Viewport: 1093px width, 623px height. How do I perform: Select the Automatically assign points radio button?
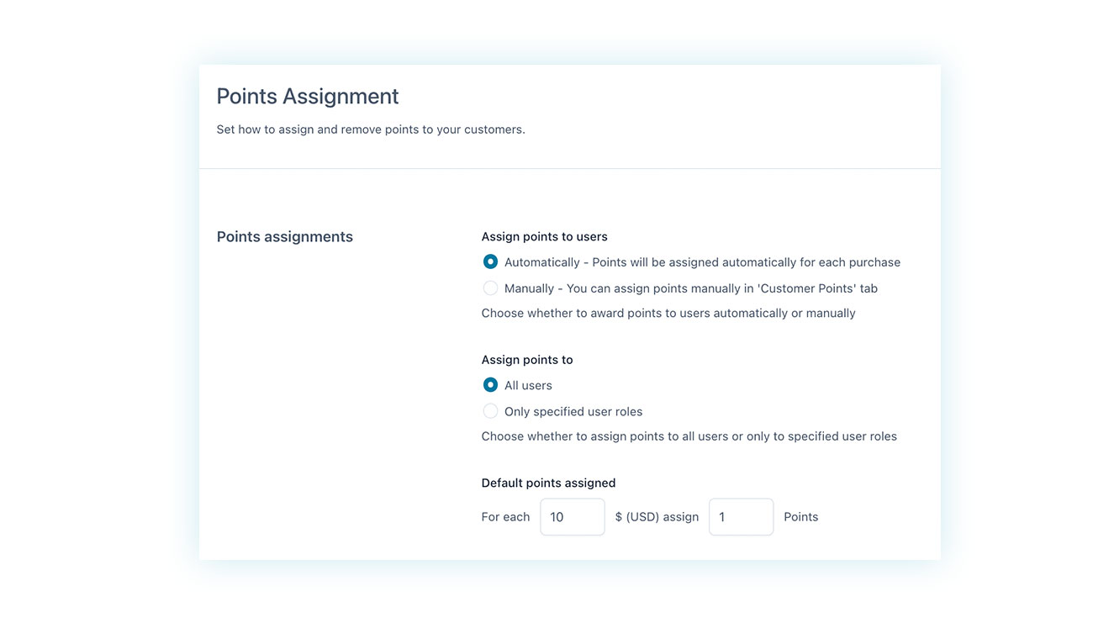[x=490, y=262]
